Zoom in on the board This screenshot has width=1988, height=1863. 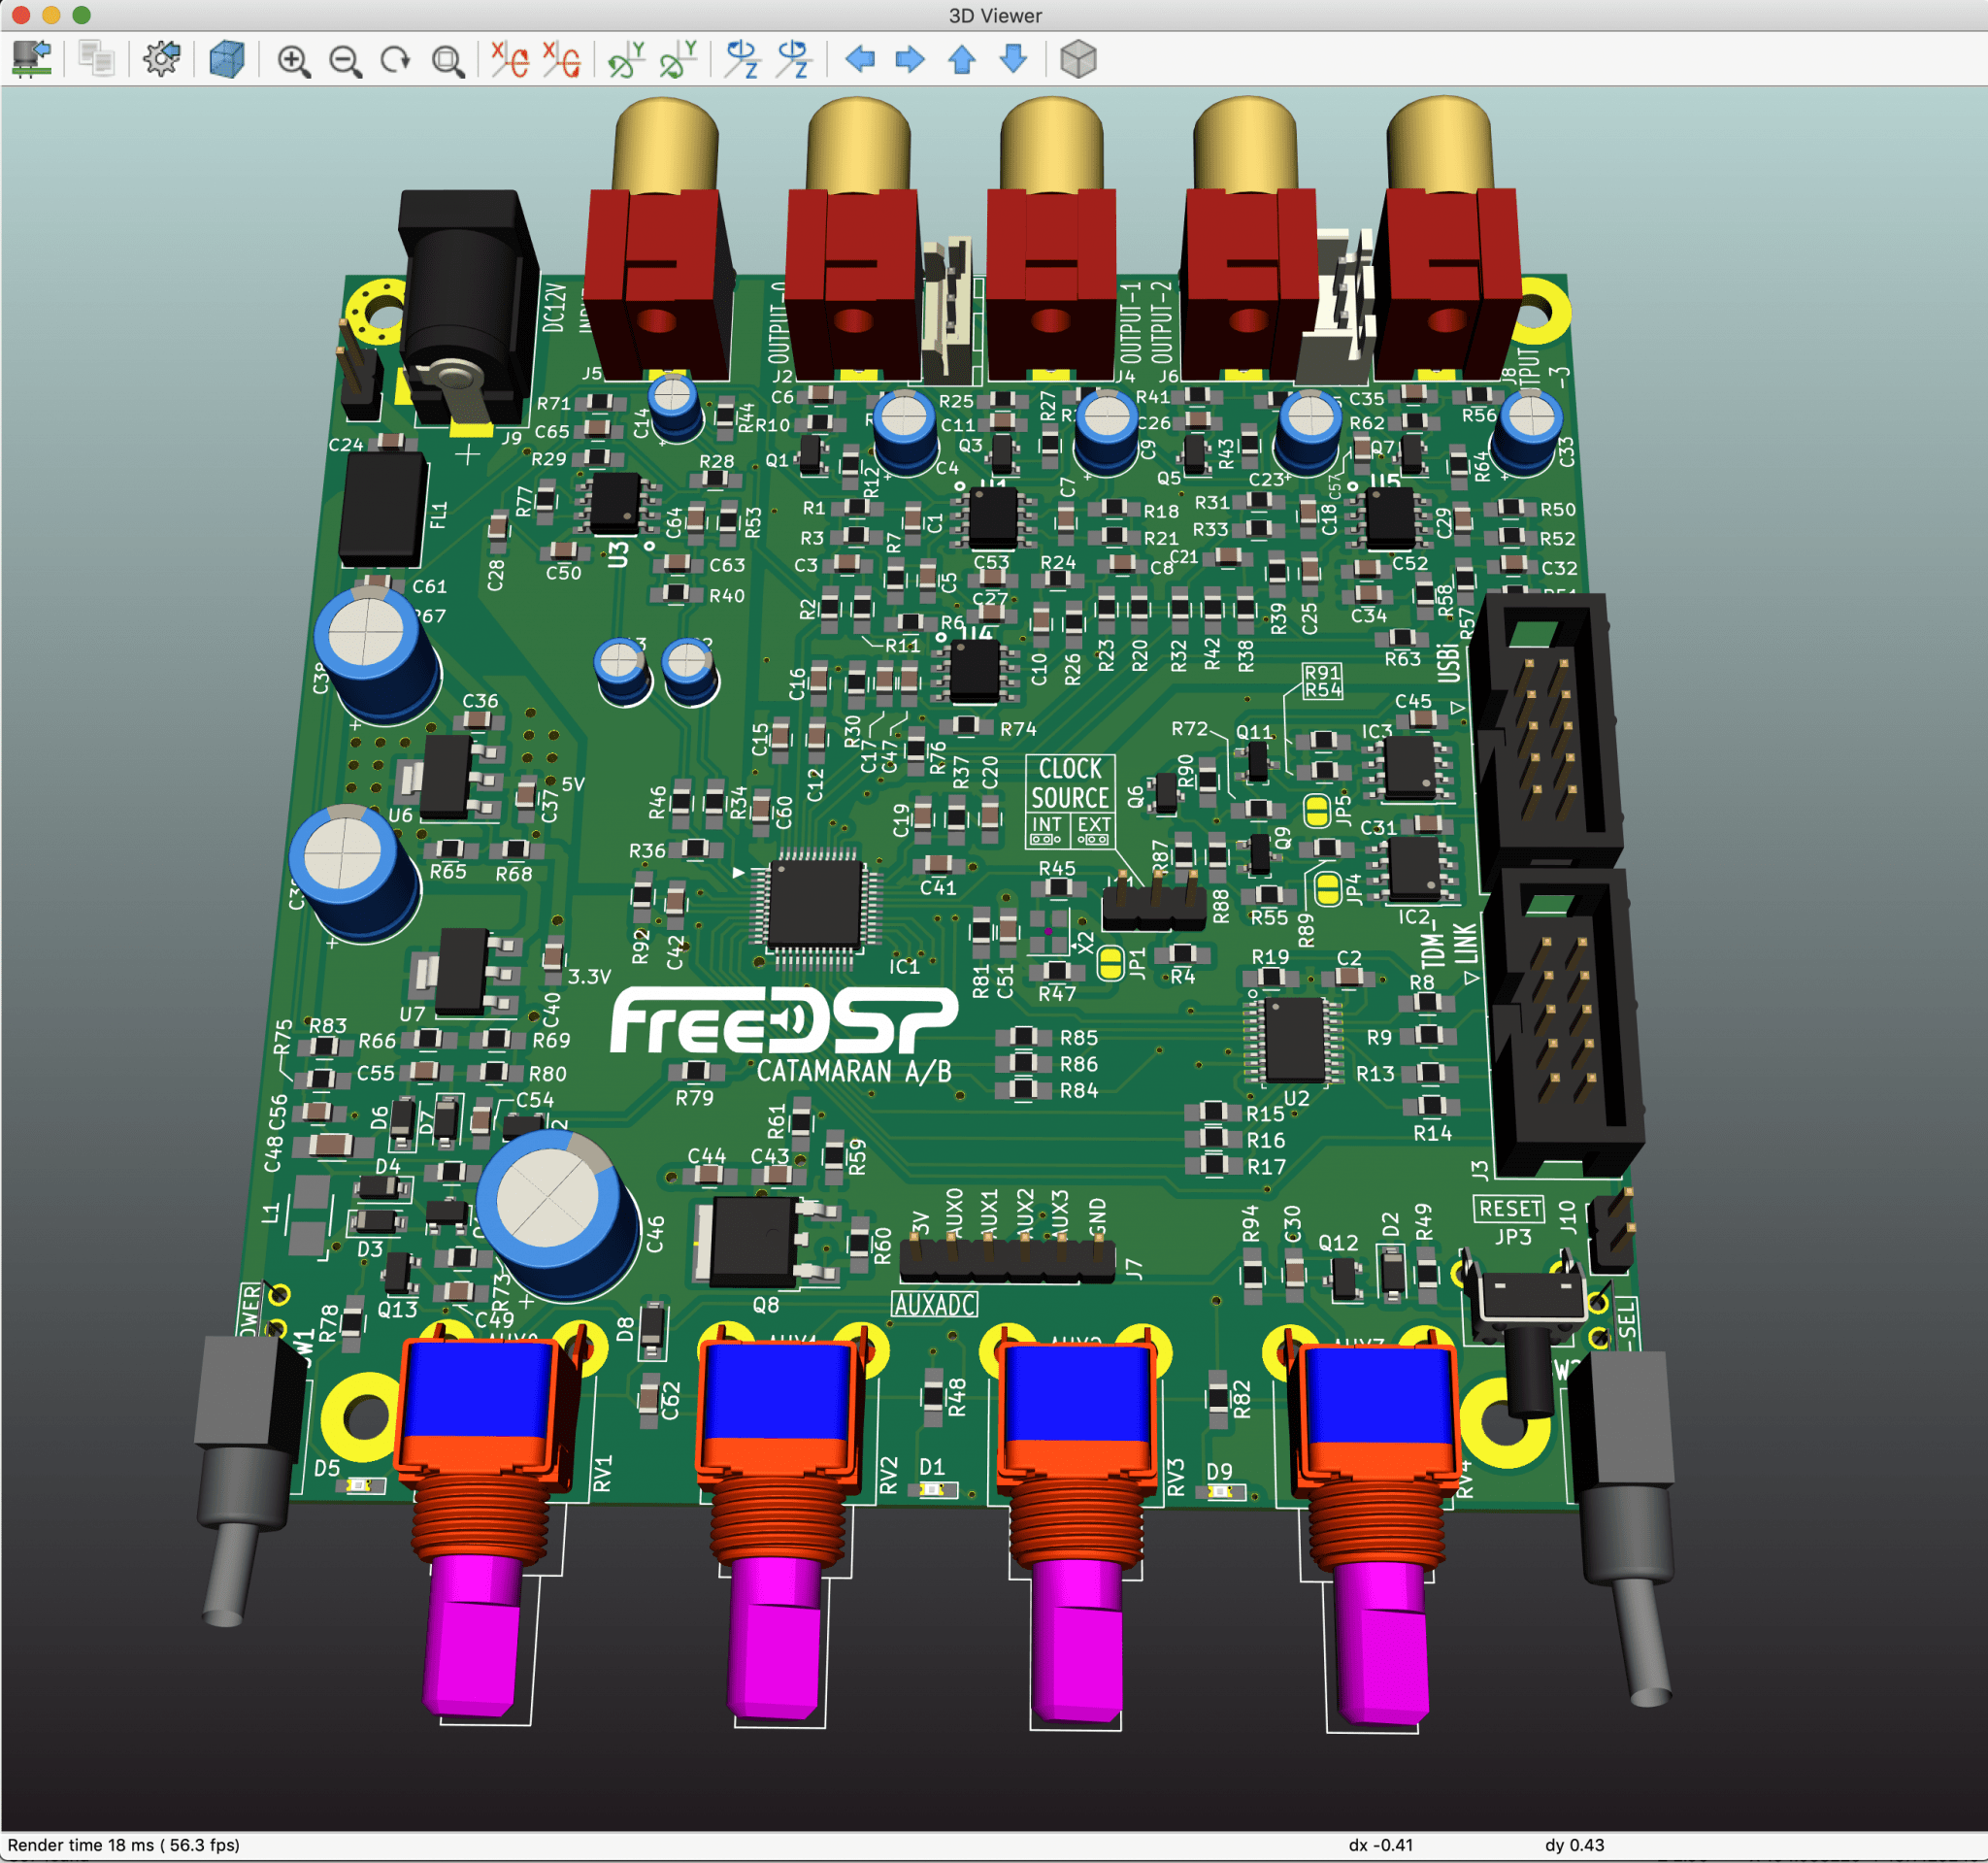pyautogui.click(x=293, y=60)
